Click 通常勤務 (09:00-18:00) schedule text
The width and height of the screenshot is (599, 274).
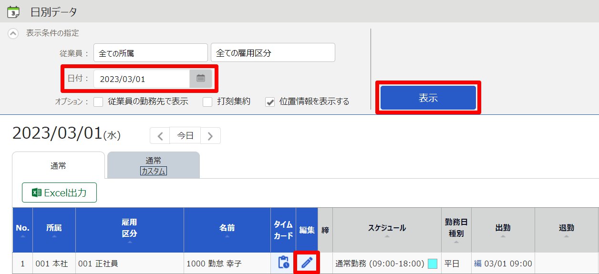[x=380, y=264]
